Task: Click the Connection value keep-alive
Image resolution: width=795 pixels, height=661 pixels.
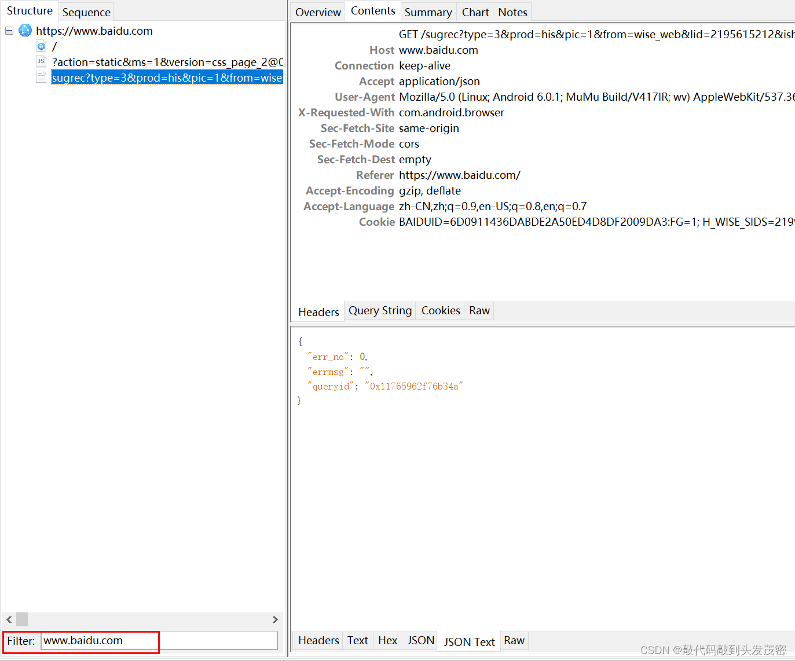Action: tap(424, 65)
